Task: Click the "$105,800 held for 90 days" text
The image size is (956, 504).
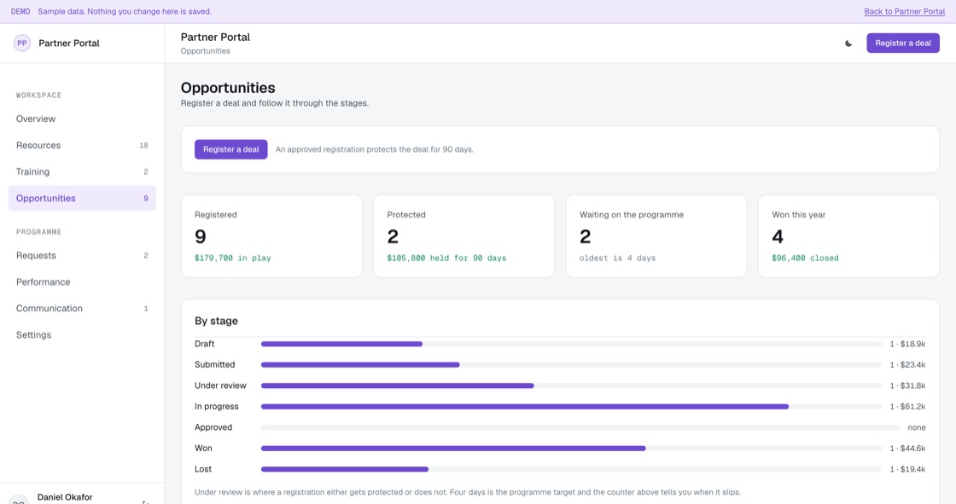Action: tap(446, 258)
